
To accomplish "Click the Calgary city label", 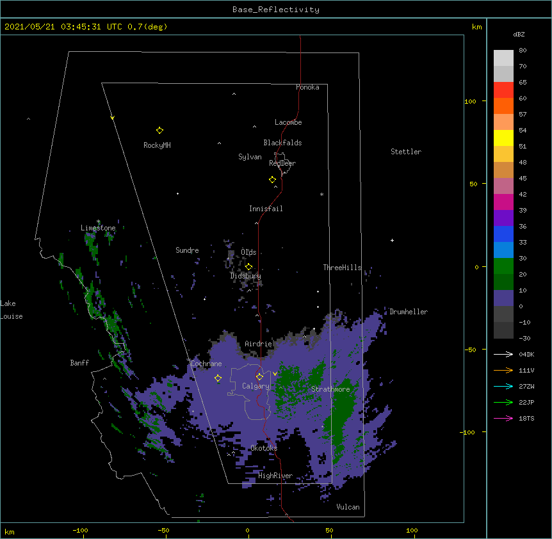I will pyautogui.click(x=256, y=386).
